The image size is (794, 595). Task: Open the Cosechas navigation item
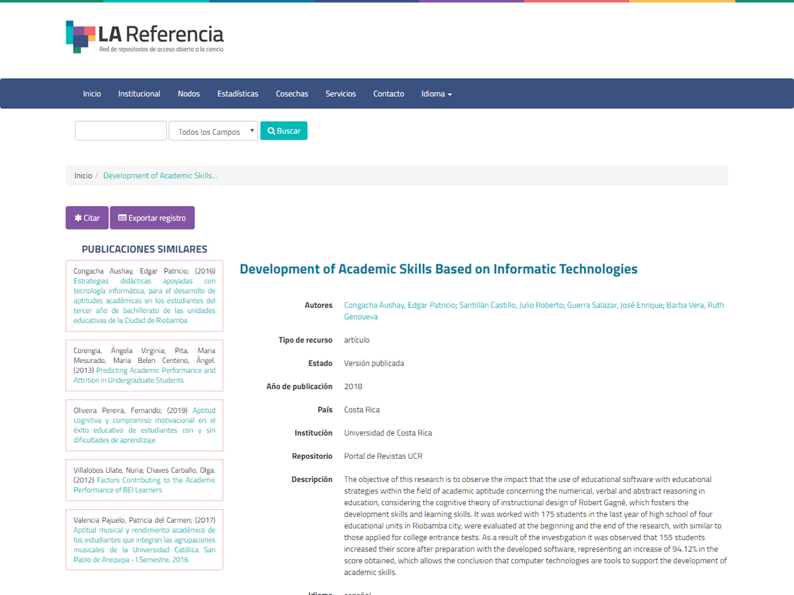pyautogui.click(x=292, y=94)
